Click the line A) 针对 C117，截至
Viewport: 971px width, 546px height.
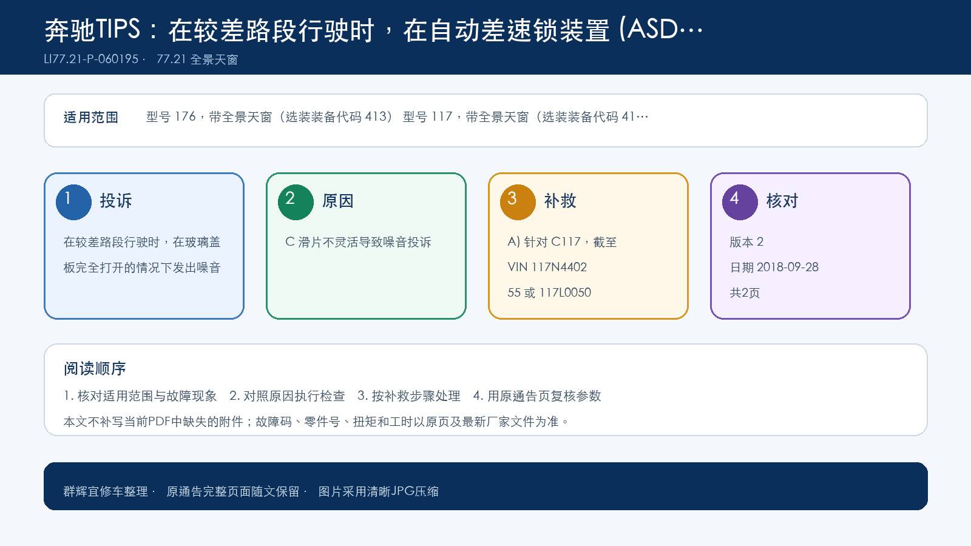(x=562, y=242)
